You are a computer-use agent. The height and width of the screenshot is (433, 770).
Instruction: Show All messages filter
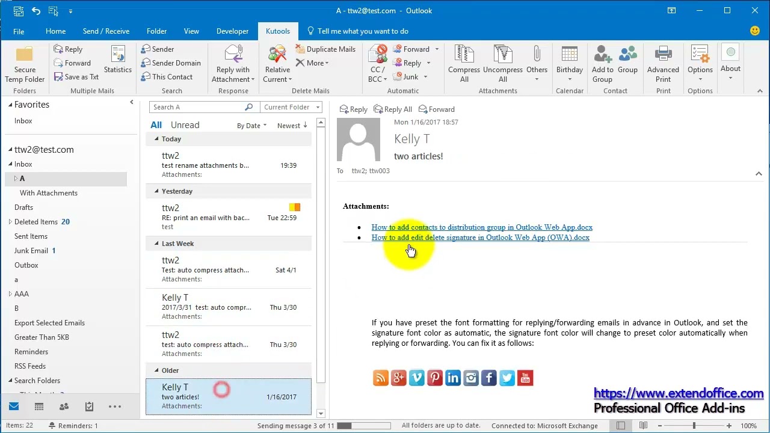pos(156,125)
